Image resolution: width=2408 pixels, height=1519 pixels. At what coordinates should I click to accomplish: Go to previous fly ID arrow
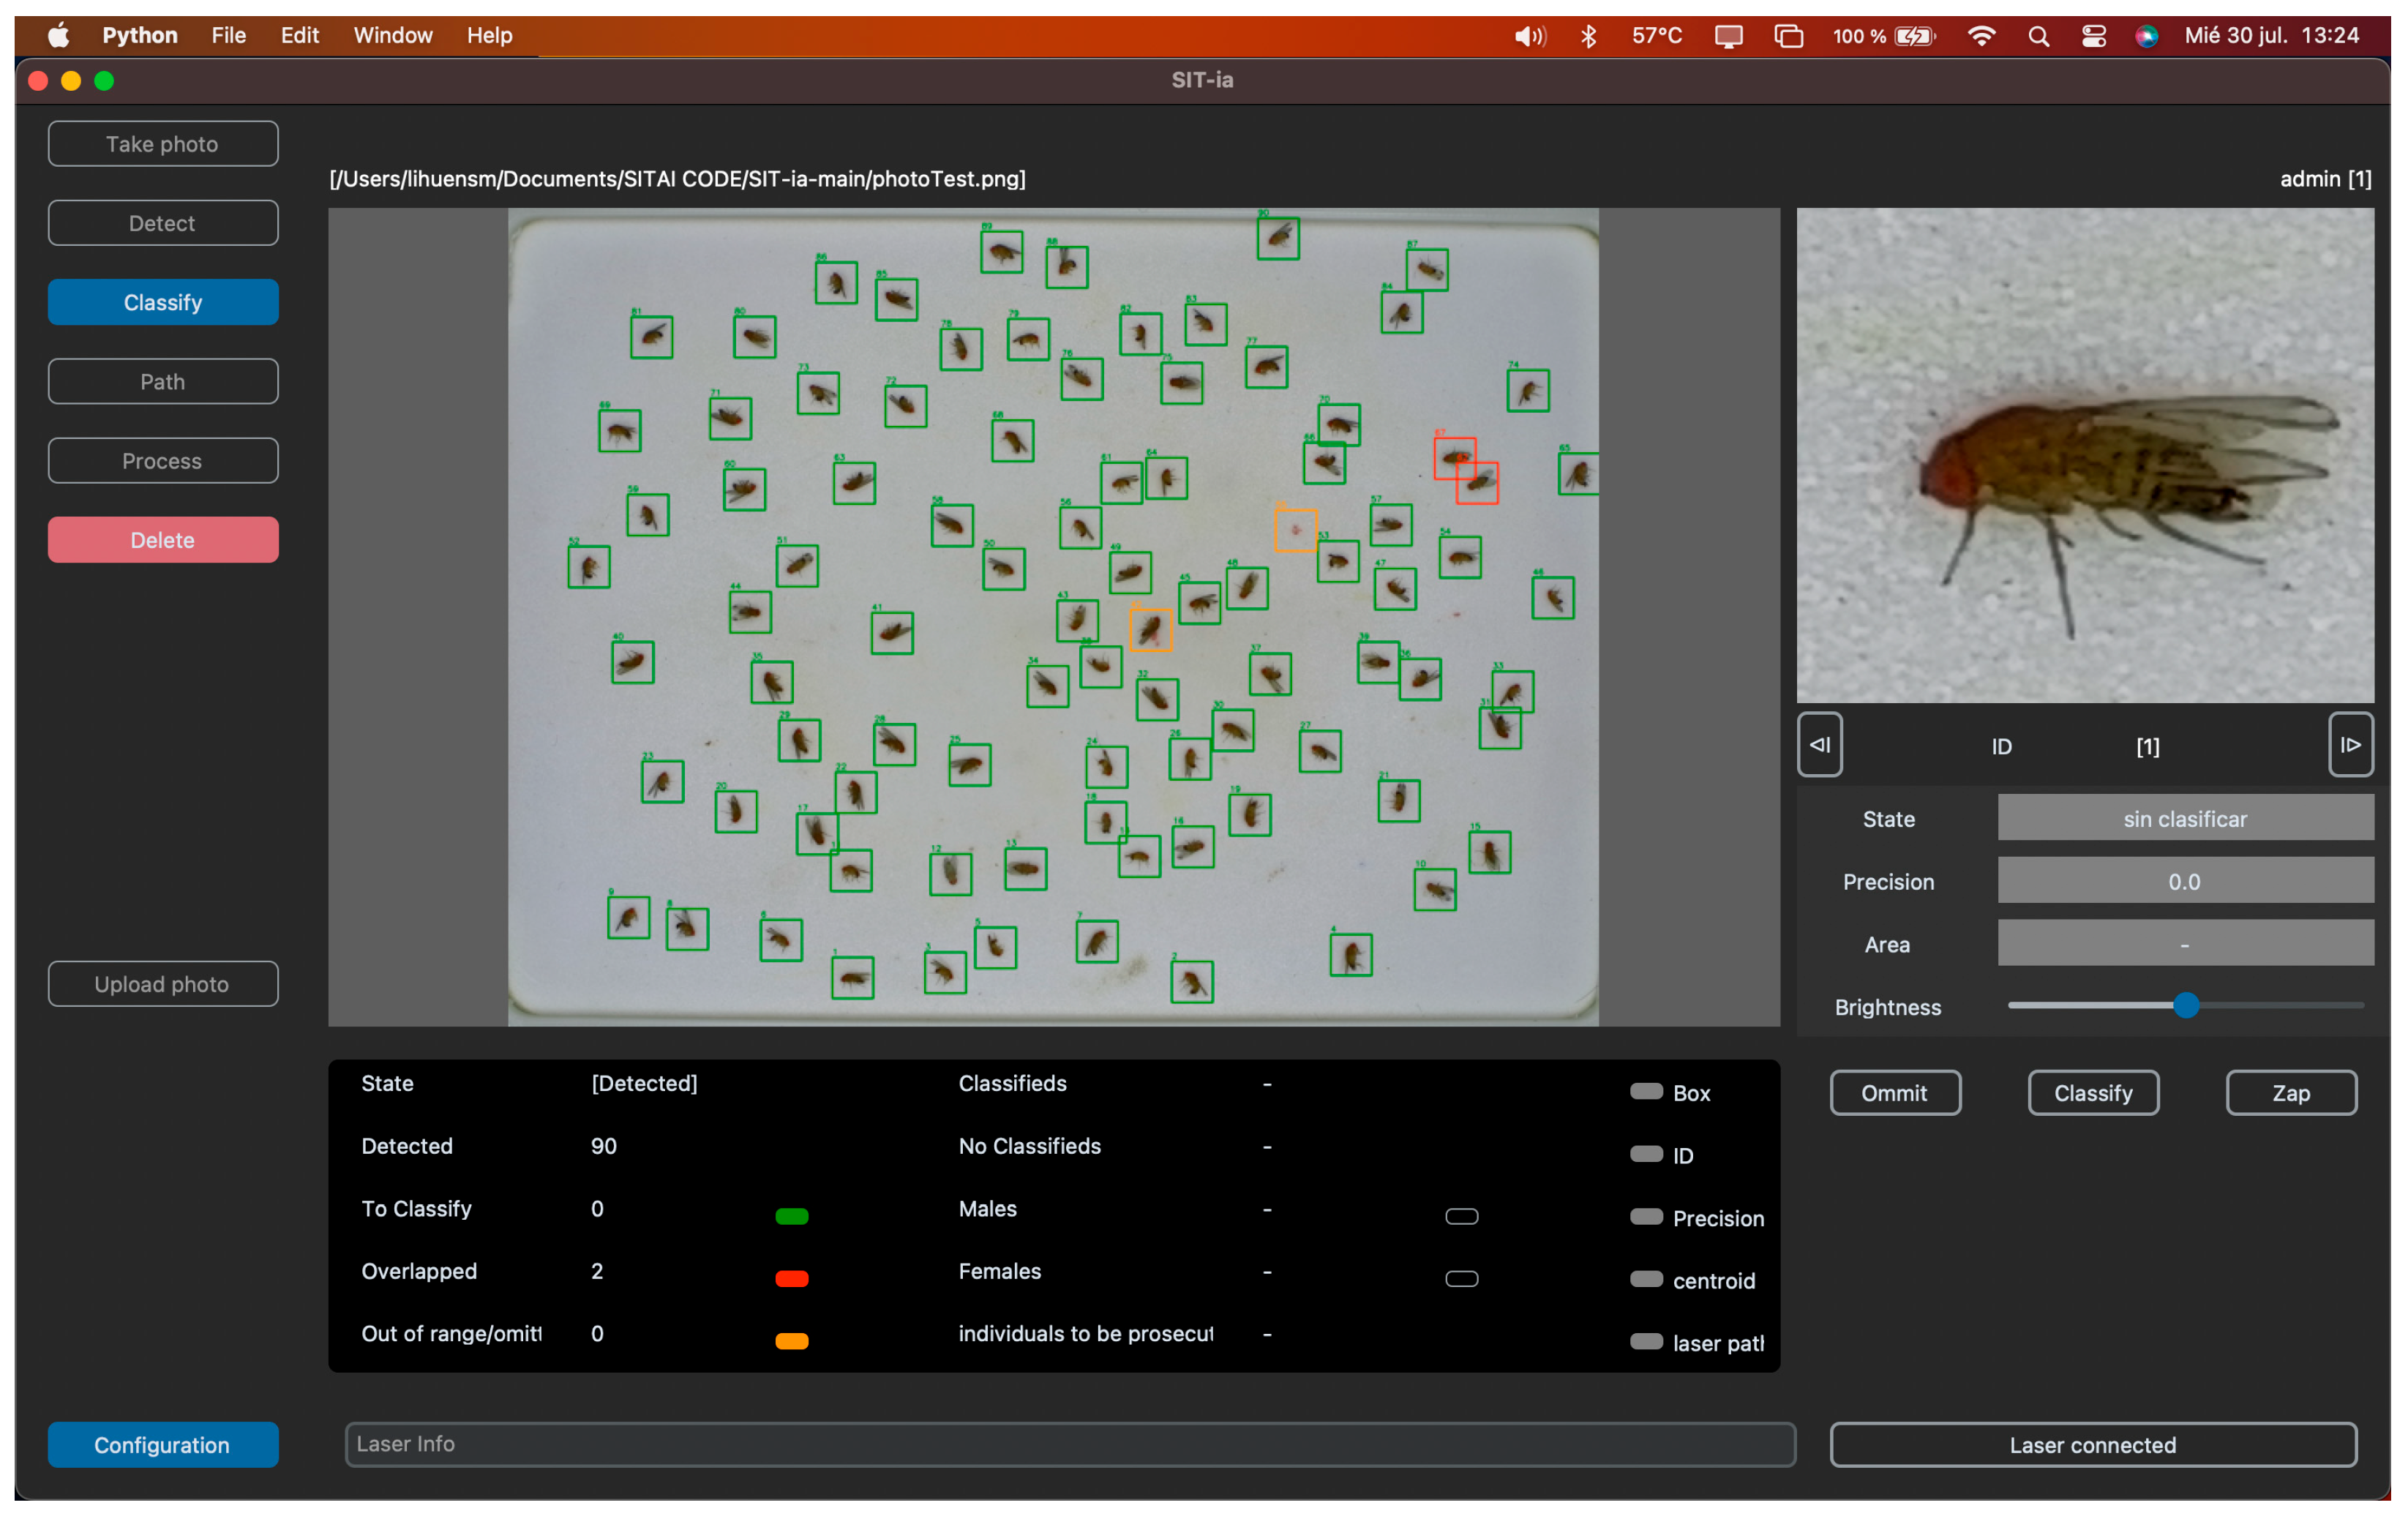pyautogui.click(x=1819, y=745)
